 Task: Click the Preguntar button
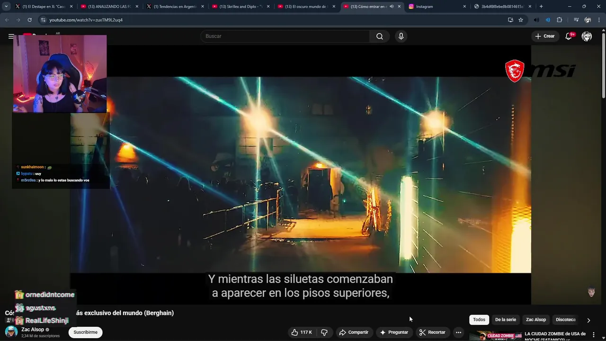point(394,332)
